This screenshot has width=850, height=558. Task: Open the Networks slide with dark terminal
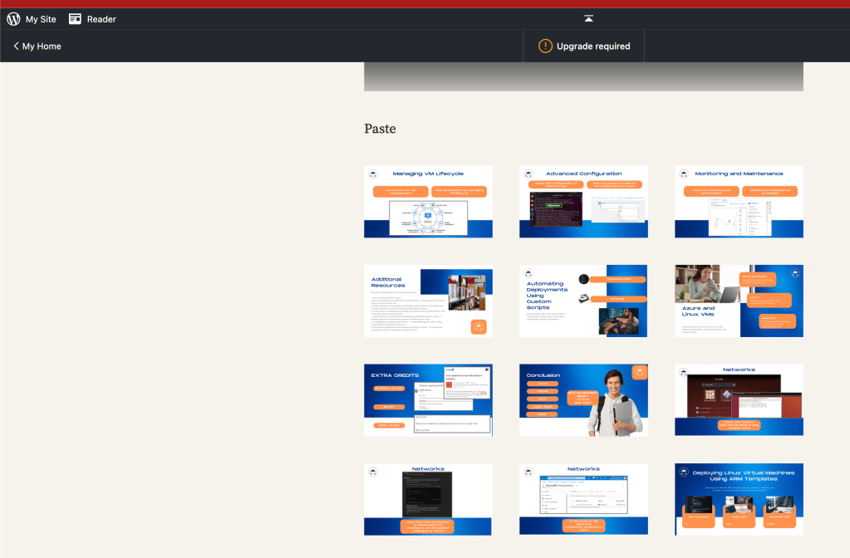pyautogui.click(x=428, y=499)
